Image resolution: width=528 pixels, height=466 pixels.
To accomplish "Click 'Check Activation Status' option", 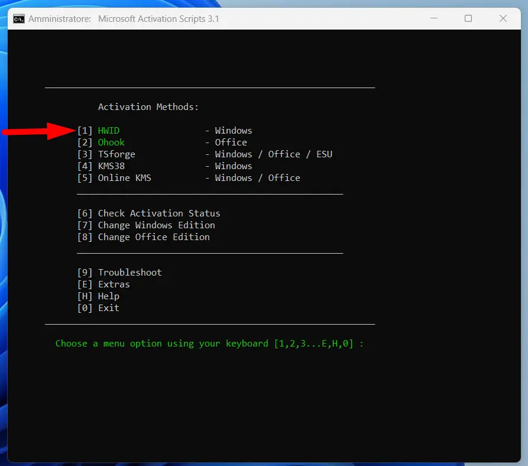I will pyautogui.click(x=148, y=213).
